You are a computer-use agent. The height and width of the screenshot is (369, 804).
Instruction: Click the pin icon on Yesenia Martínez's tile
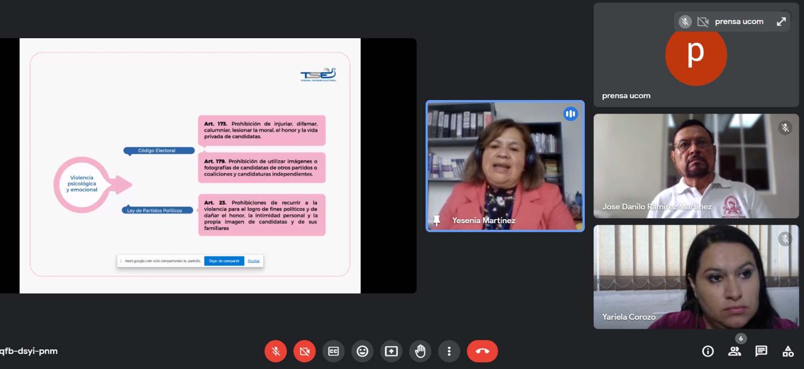(x=437, y=220)
